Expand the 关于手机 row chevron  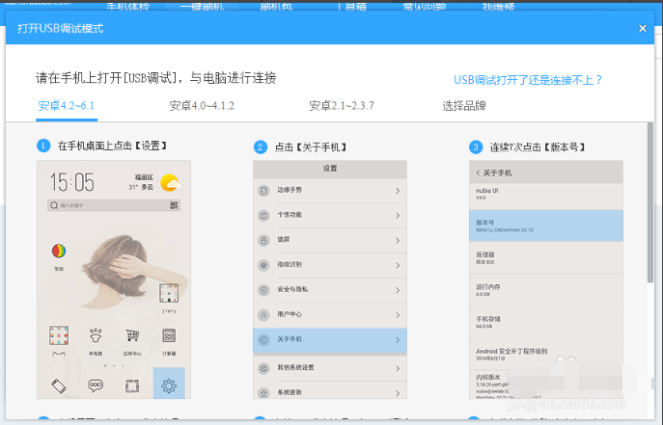pos(397,340)
